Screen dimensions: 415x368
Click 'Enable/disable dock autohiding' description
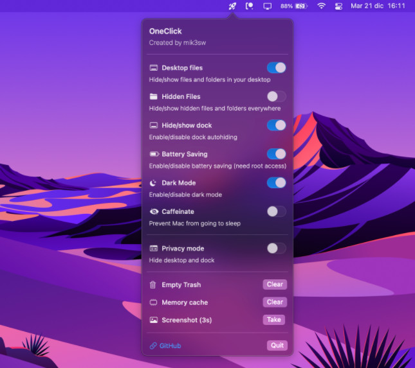193,137
